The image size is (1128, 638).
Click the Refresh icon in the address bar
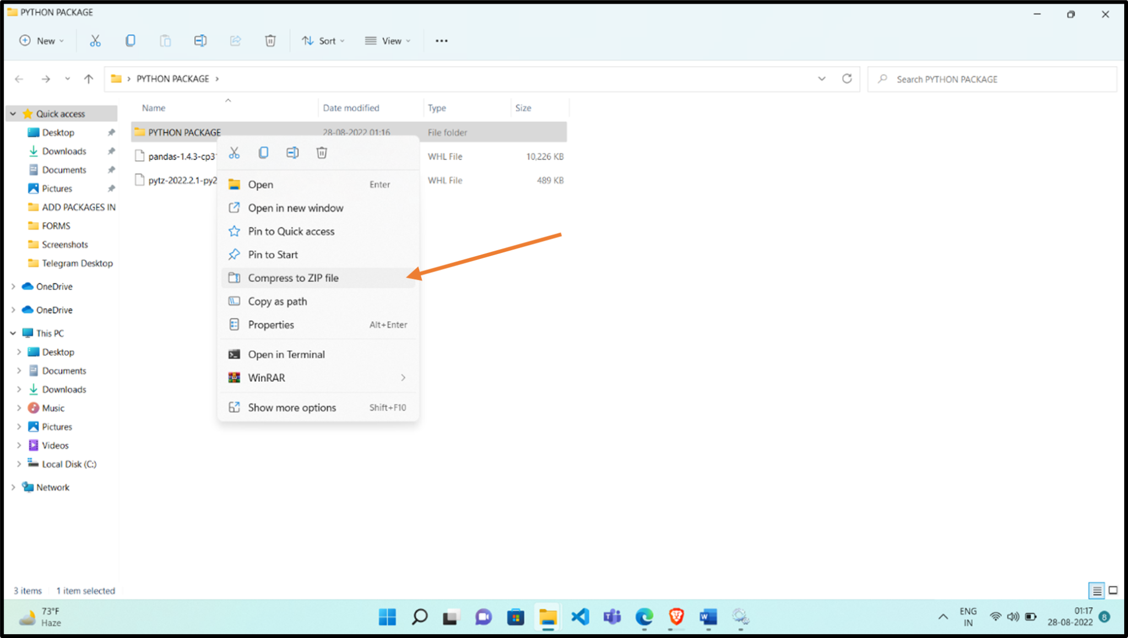(847, 79)
